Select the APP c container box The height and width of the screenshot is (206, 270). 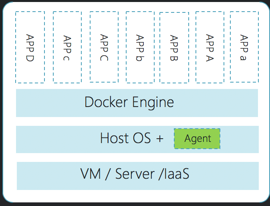coord(67,47)
